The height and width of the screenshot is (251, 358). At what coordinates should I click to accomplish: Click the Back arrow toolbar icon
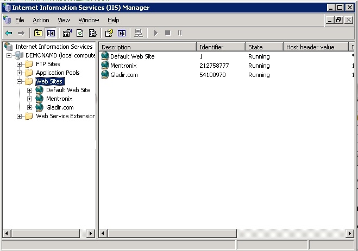(x=9, y=33)
